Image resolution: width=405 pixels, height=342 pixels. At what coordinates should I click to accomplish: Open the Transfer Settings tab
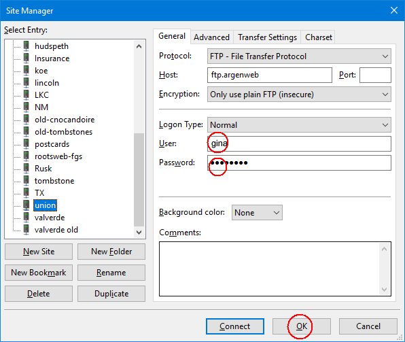click(x=267, y=37)
